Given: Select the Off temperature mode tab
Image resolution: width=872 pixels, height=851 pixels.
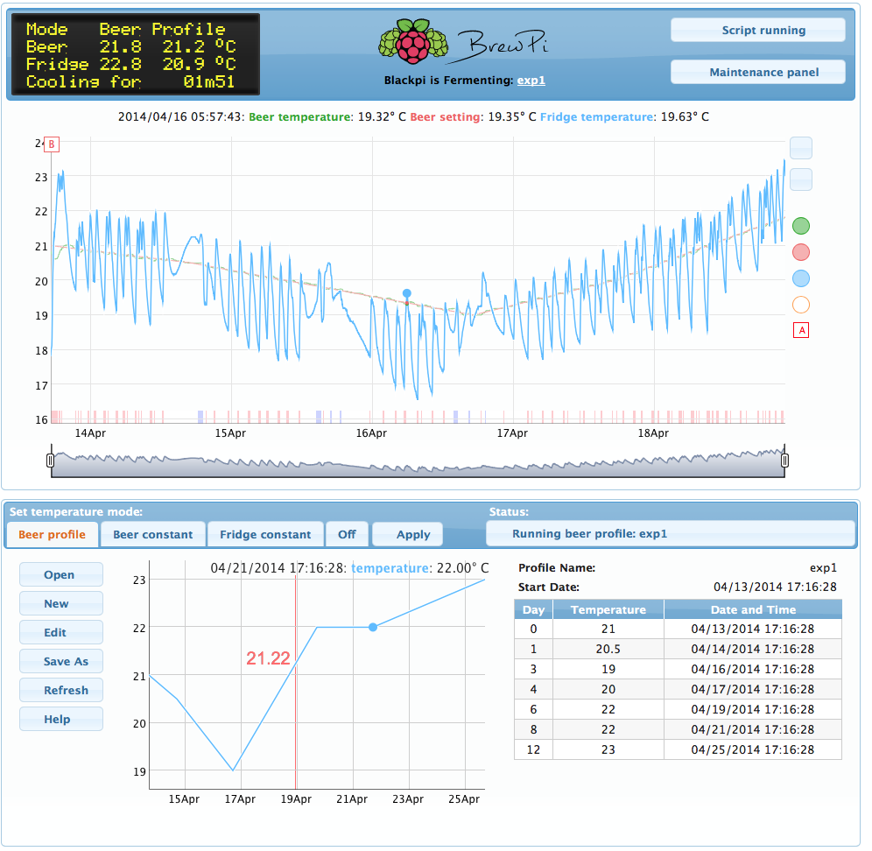Looking at the screenshot, I should coord(347,534).
